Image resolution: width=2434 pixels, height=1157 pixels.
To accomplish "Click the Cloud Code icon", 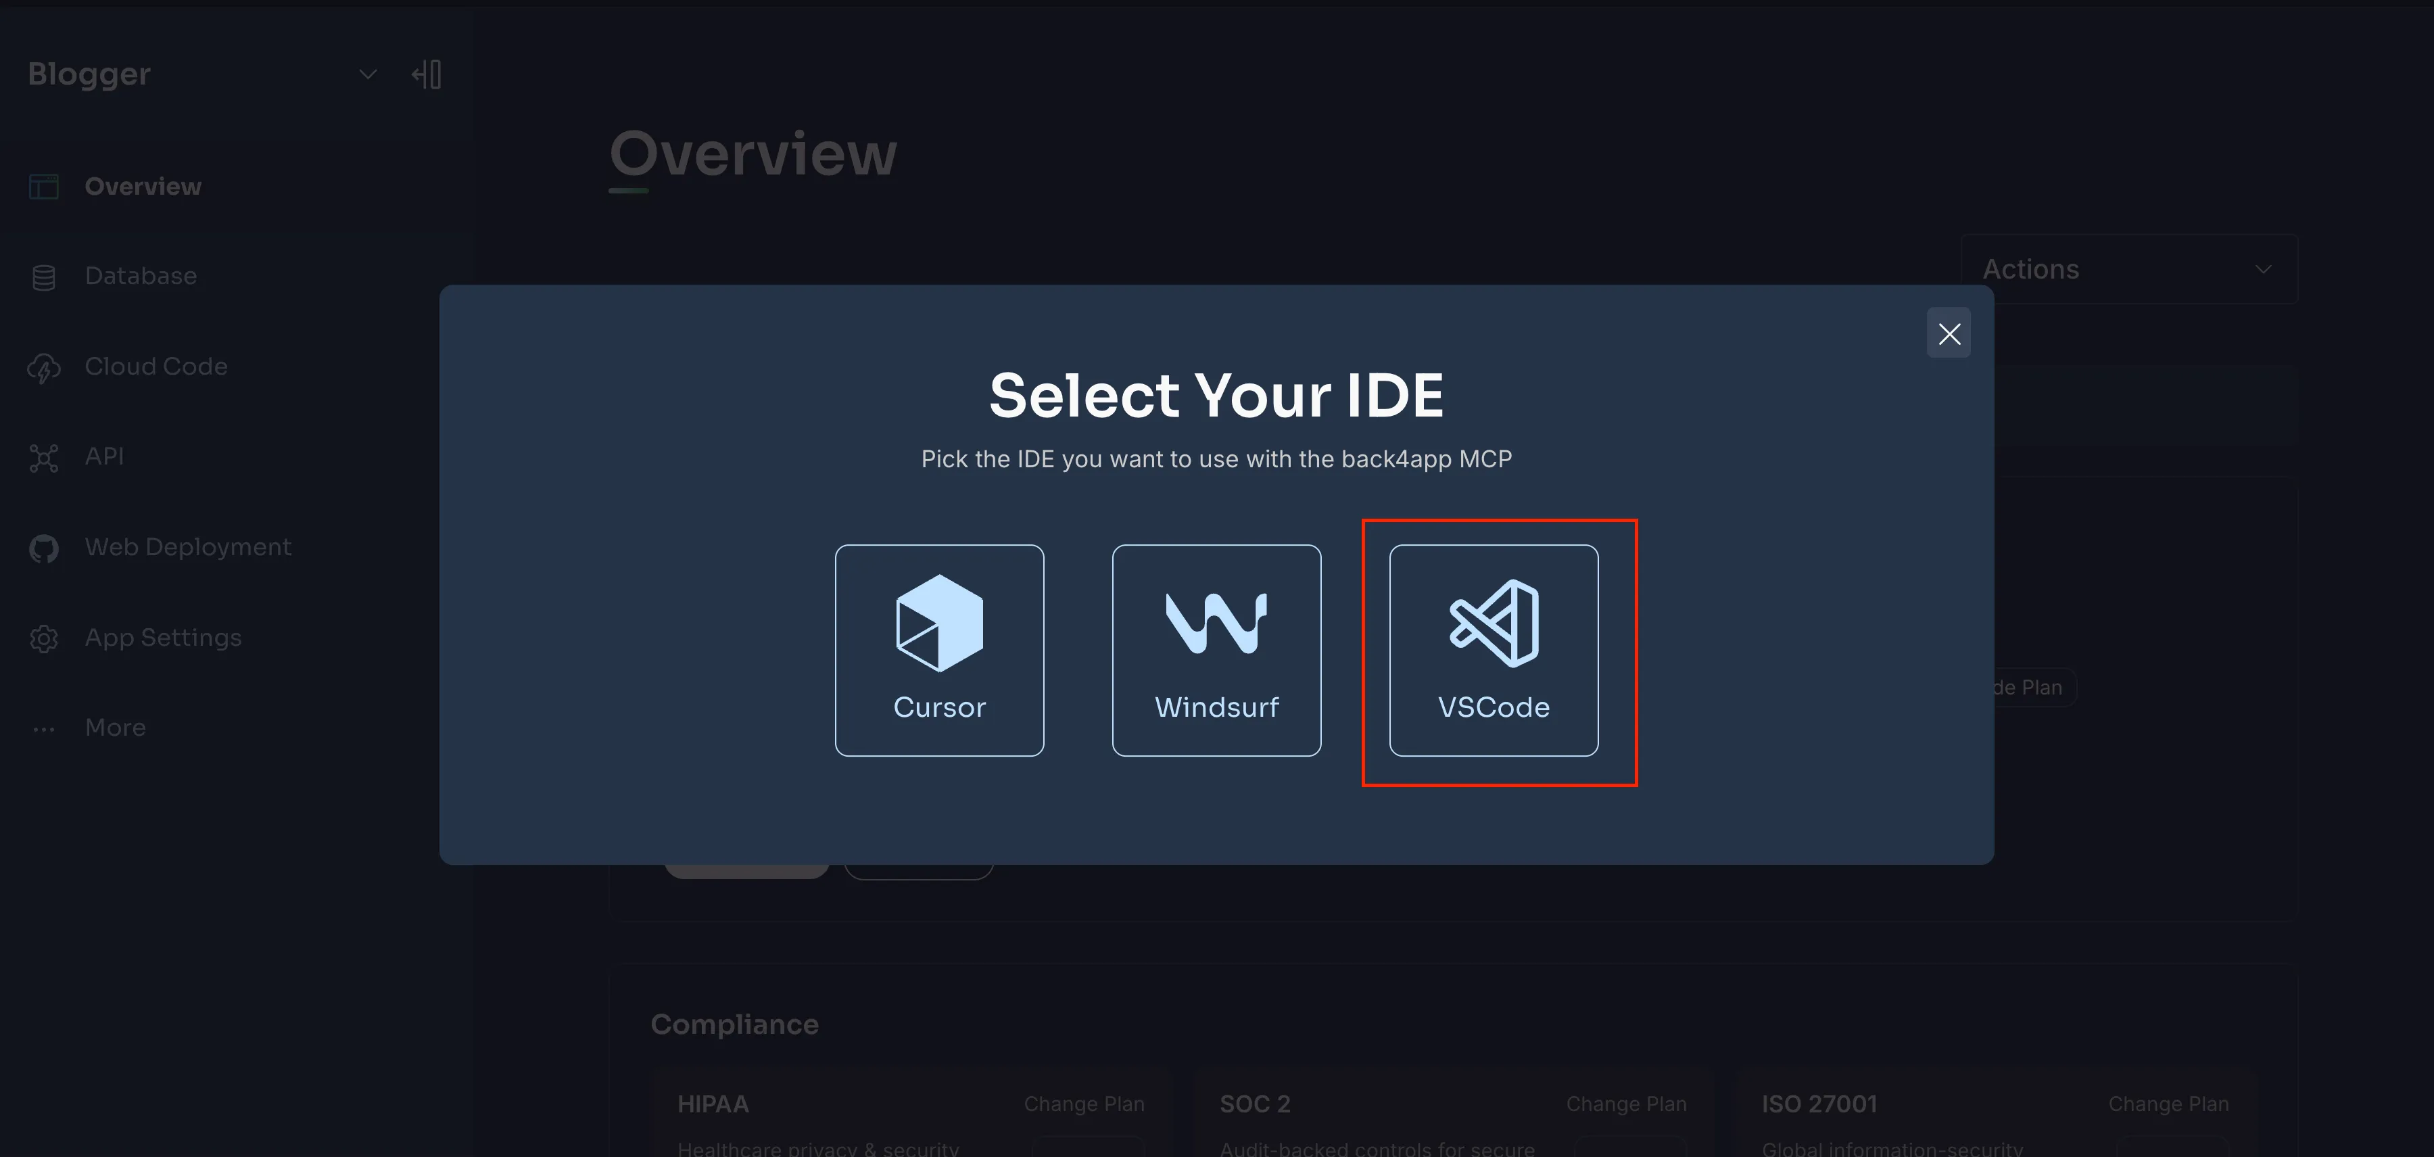I will tap(43, 368).
